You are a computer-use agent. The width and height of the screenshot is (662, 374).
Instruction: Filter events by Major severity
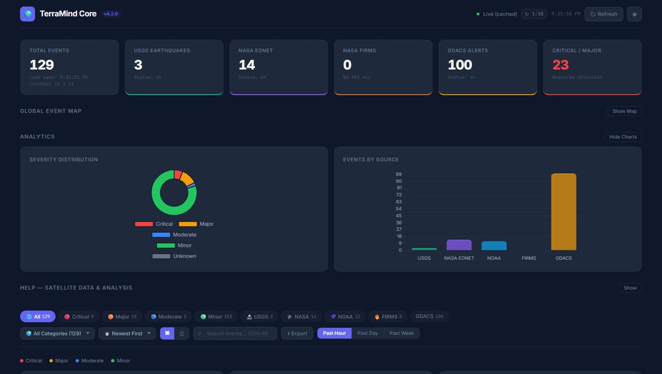coord(122,317)
